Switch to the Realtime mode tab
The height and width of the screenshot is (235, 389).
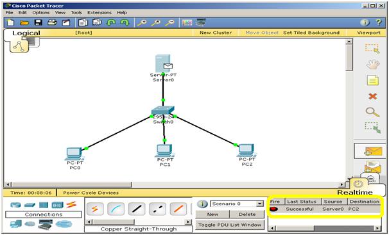click(x=355, y=192)
